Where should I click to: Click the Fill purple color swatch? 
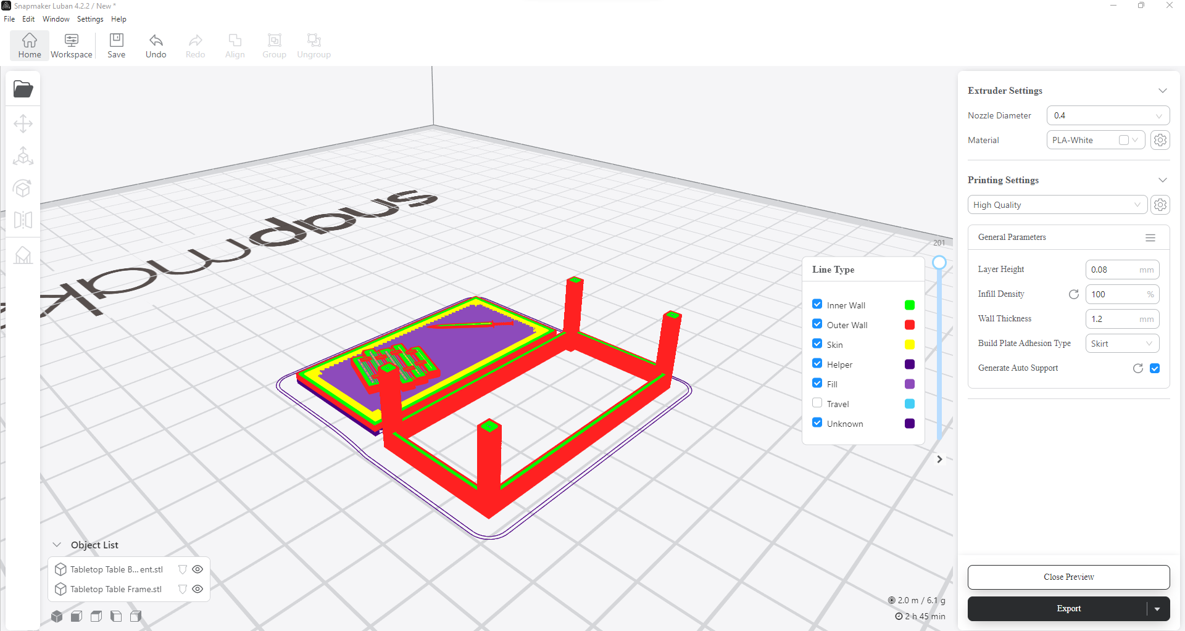pos(910,384)
